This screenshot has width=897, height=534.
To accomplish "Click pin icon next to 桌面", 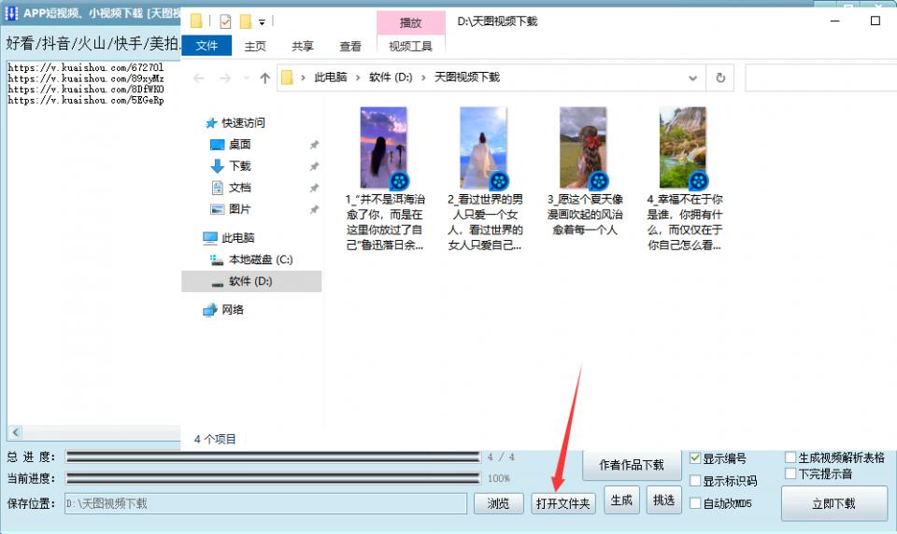I will pyautogui.click(x=314, y=146).
